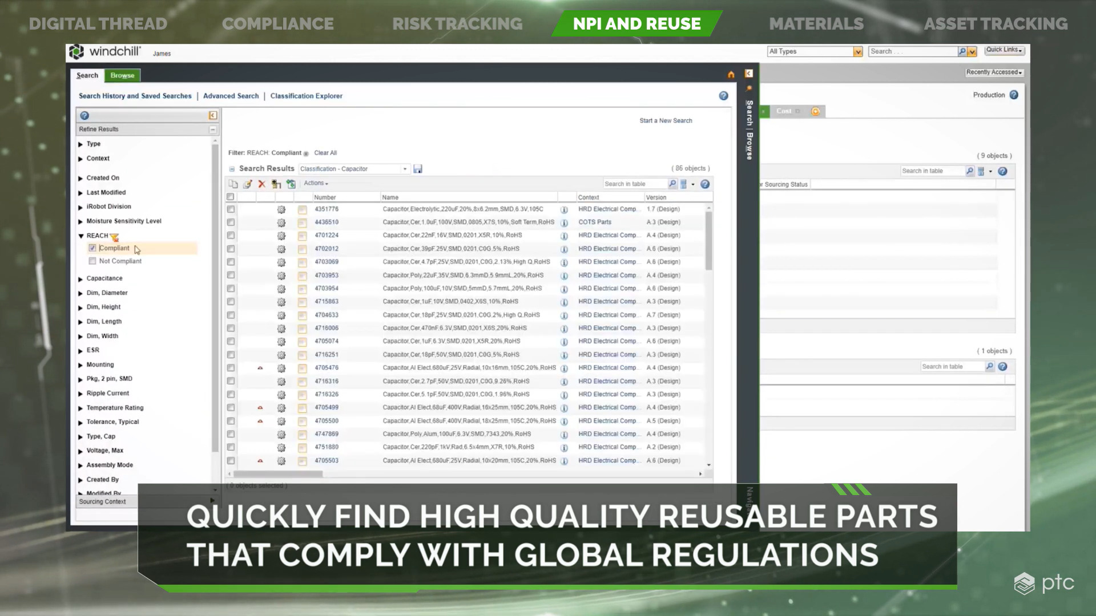Viewport: 1096px width, 616px height.
Task: Tick the checkbox for part 4716006
Action: 231,328
